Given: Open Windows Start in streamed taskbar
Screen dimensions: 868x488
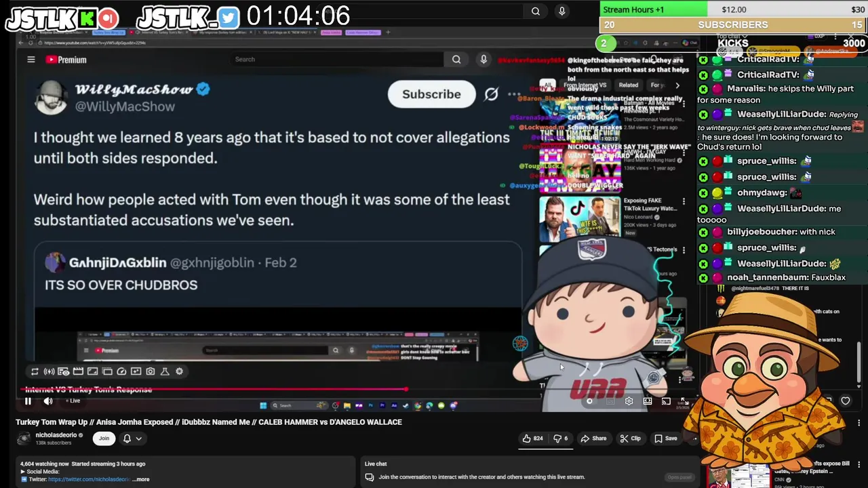Looking at the screenshot, I should 263,405.
